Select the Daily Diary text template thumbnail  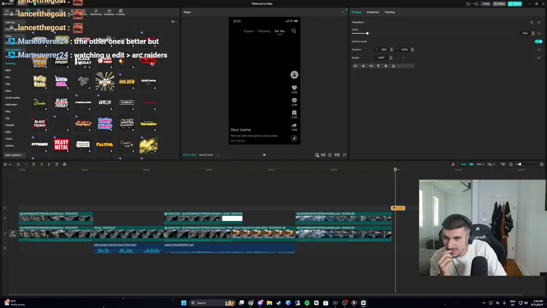click(x=105, y=123)
